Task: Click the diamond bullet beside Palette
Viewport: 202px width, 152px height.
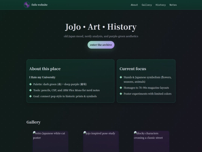Action: pyautogui.click(x=31, y=84)
